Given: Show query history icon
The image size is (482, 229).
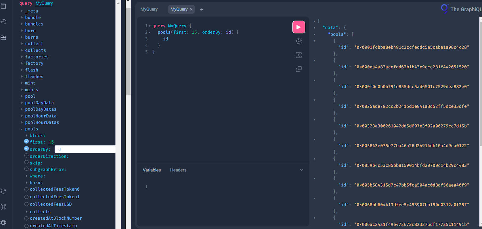Looking at the screenshot, I should tap(4, 22).
